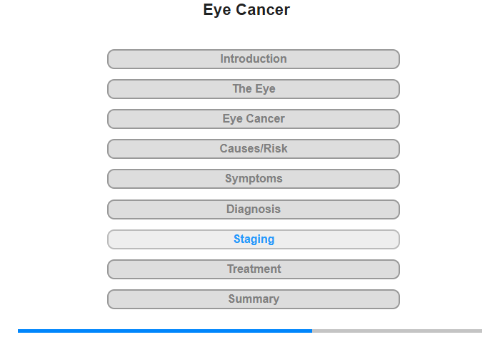Click the Eye Cancer page title
Viewport: 500px width, 342px height.
246,10
